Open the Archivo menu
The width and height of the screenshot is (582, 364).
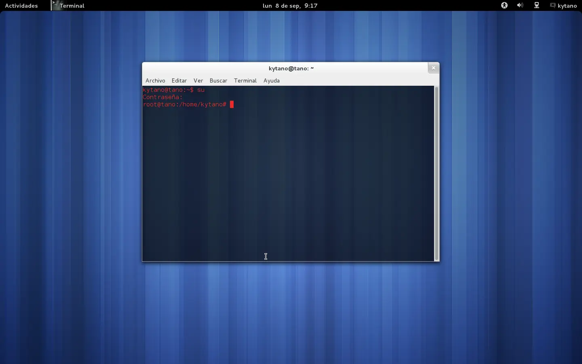point(155,80)
